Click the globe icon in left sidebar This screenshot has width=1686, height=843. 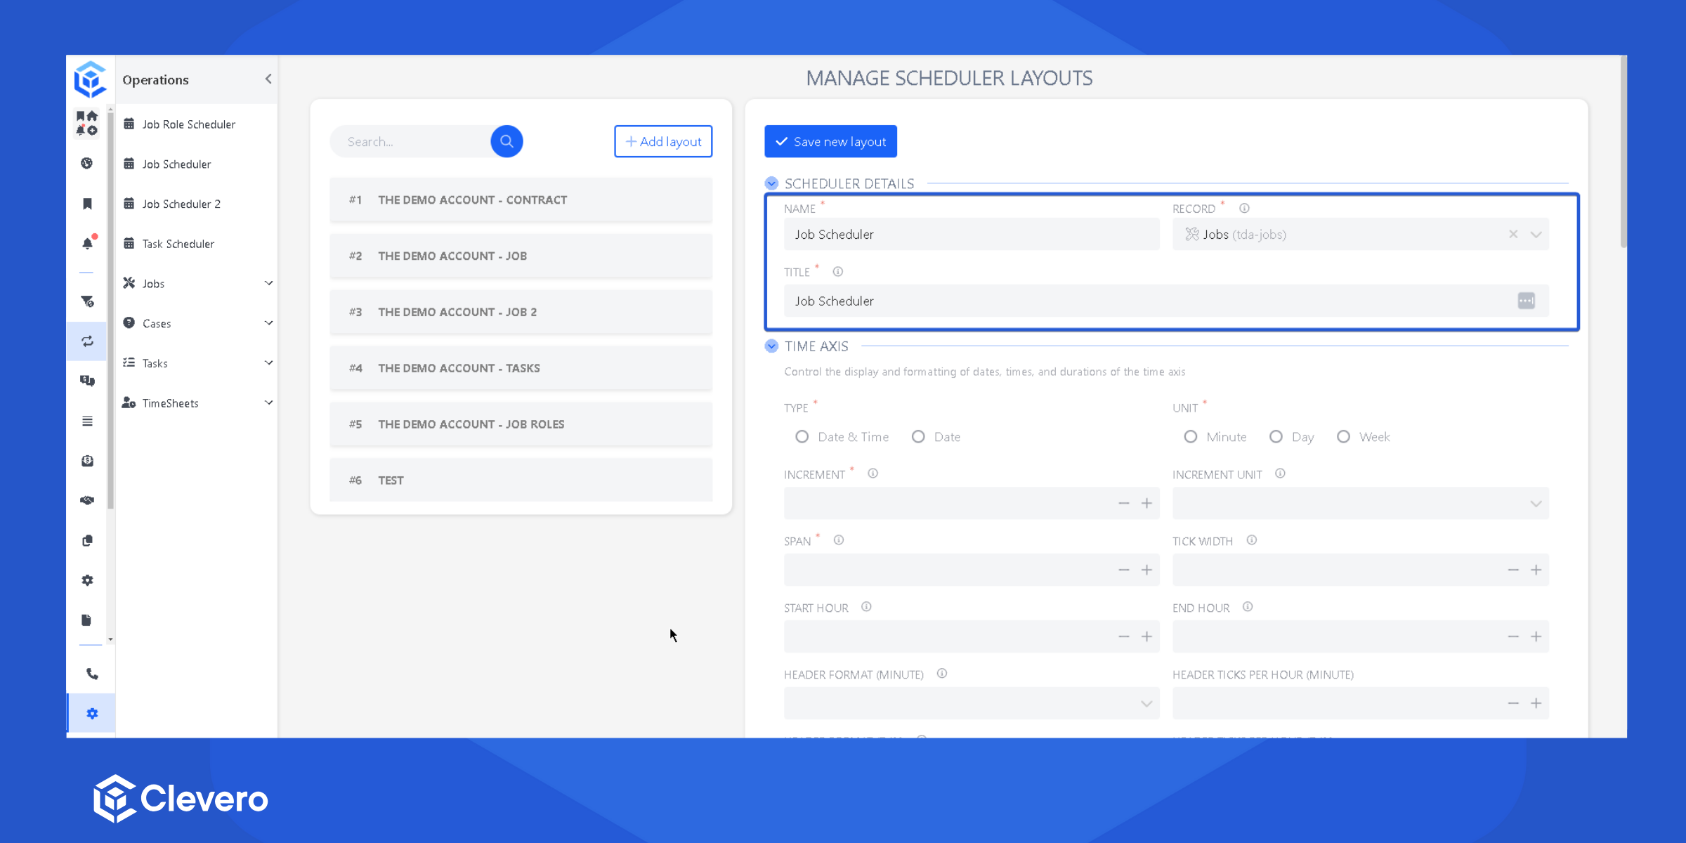coord(87,163)
